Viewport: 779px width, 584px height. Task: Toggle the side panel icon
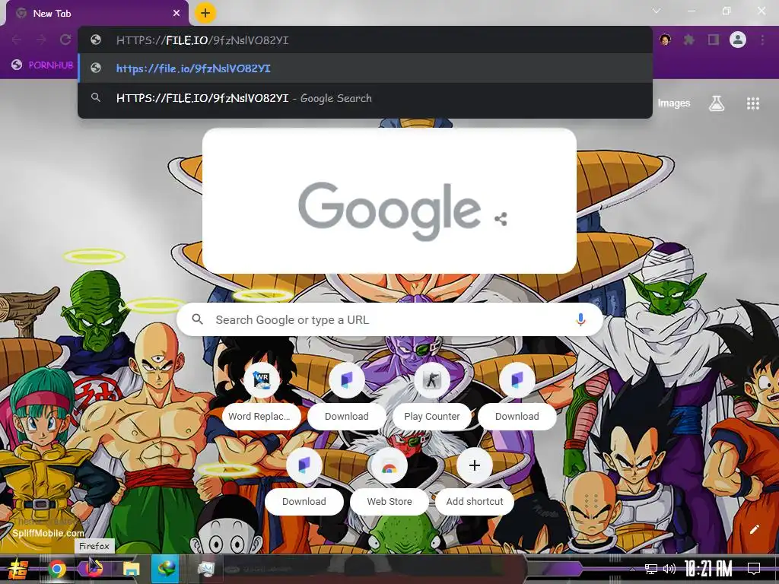click(x=714, y=40)
